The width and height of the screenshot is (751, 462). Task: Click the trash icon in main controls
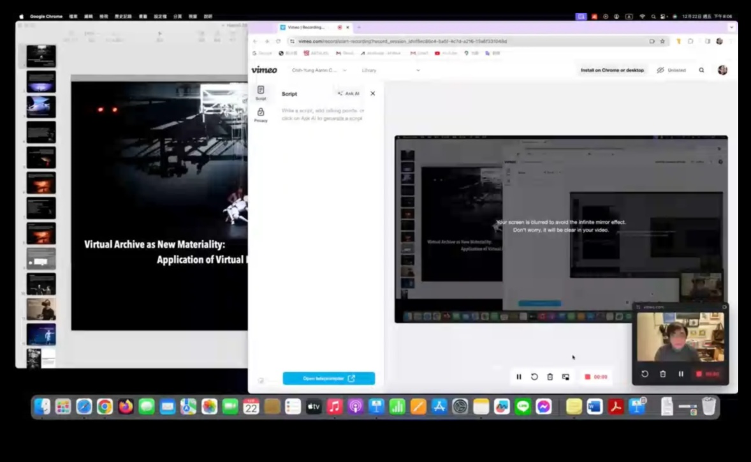[550, 377]
